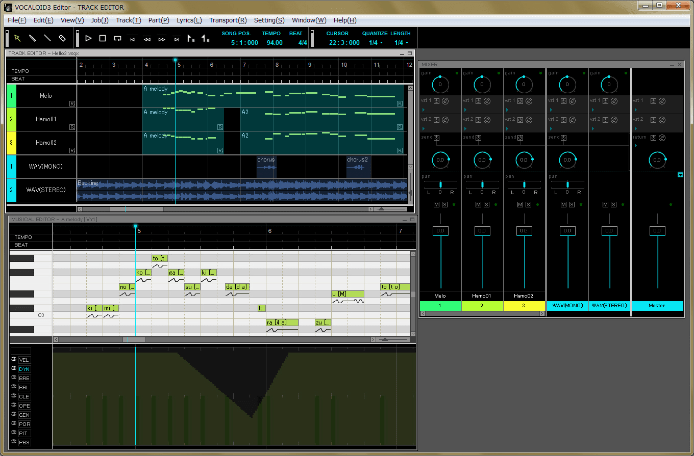
Task: Select the arrow pointer tool
Action: coord(17,38)
